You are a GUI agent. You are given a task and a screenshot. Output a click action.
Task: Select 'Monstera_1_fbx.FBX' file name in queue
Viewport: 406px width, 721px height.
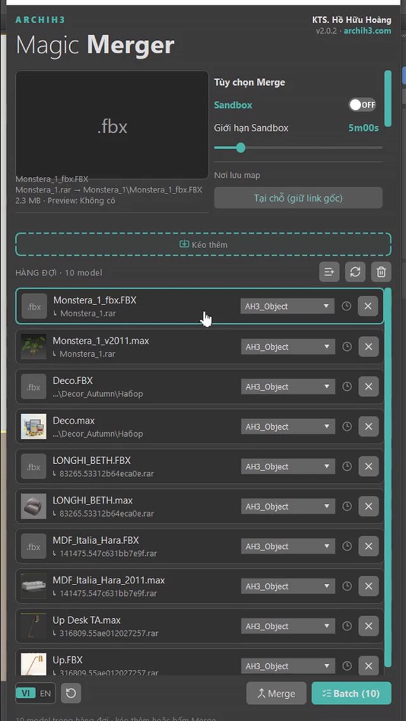point(95,300)
